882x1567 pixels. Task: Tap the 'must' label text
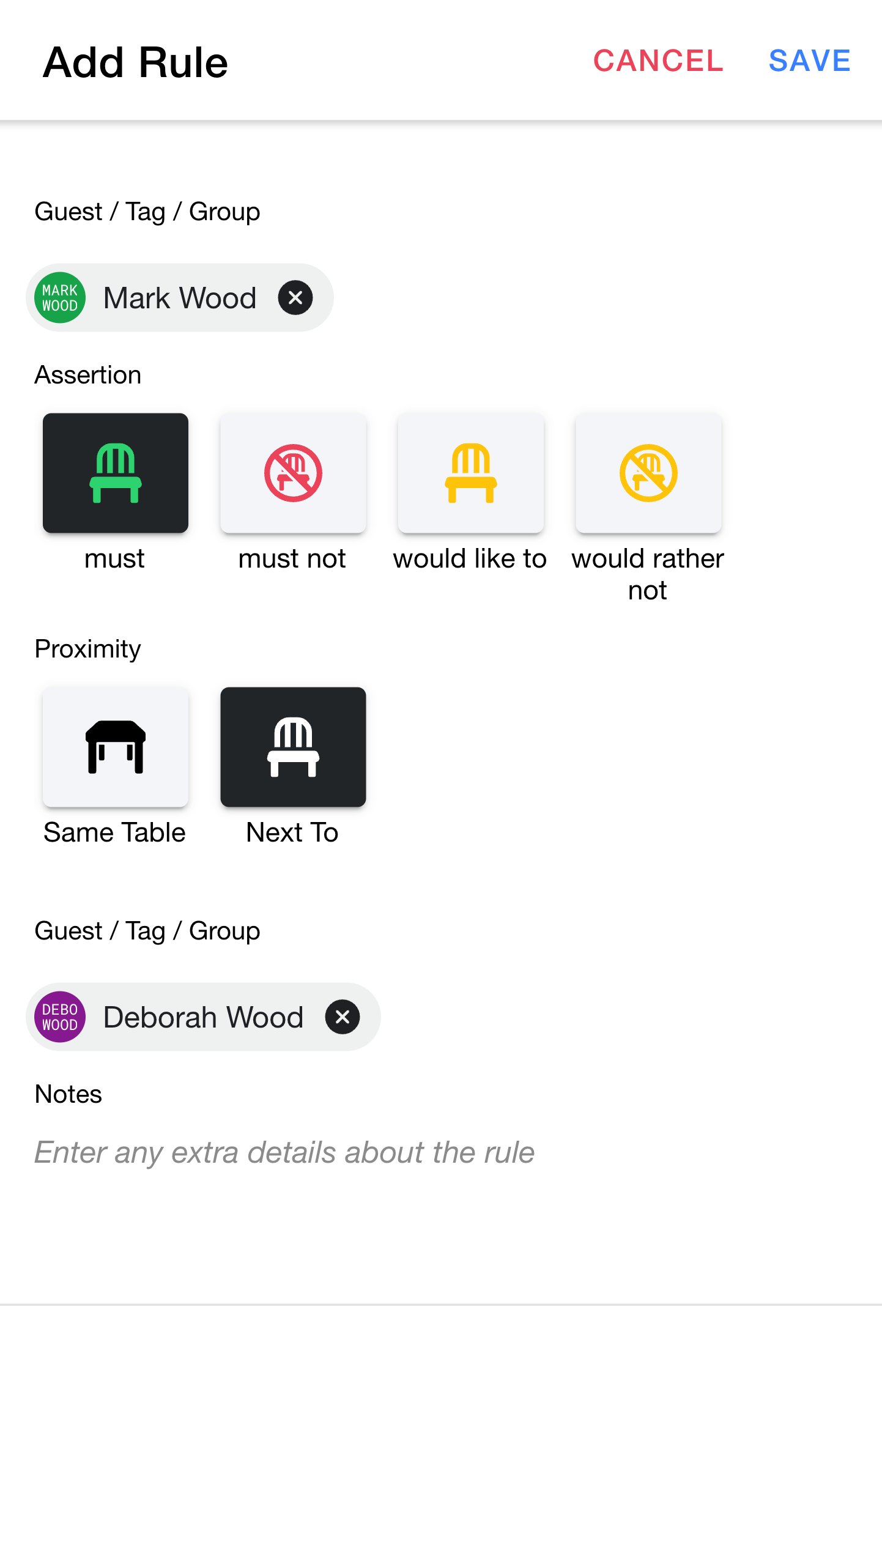point(114,558)
